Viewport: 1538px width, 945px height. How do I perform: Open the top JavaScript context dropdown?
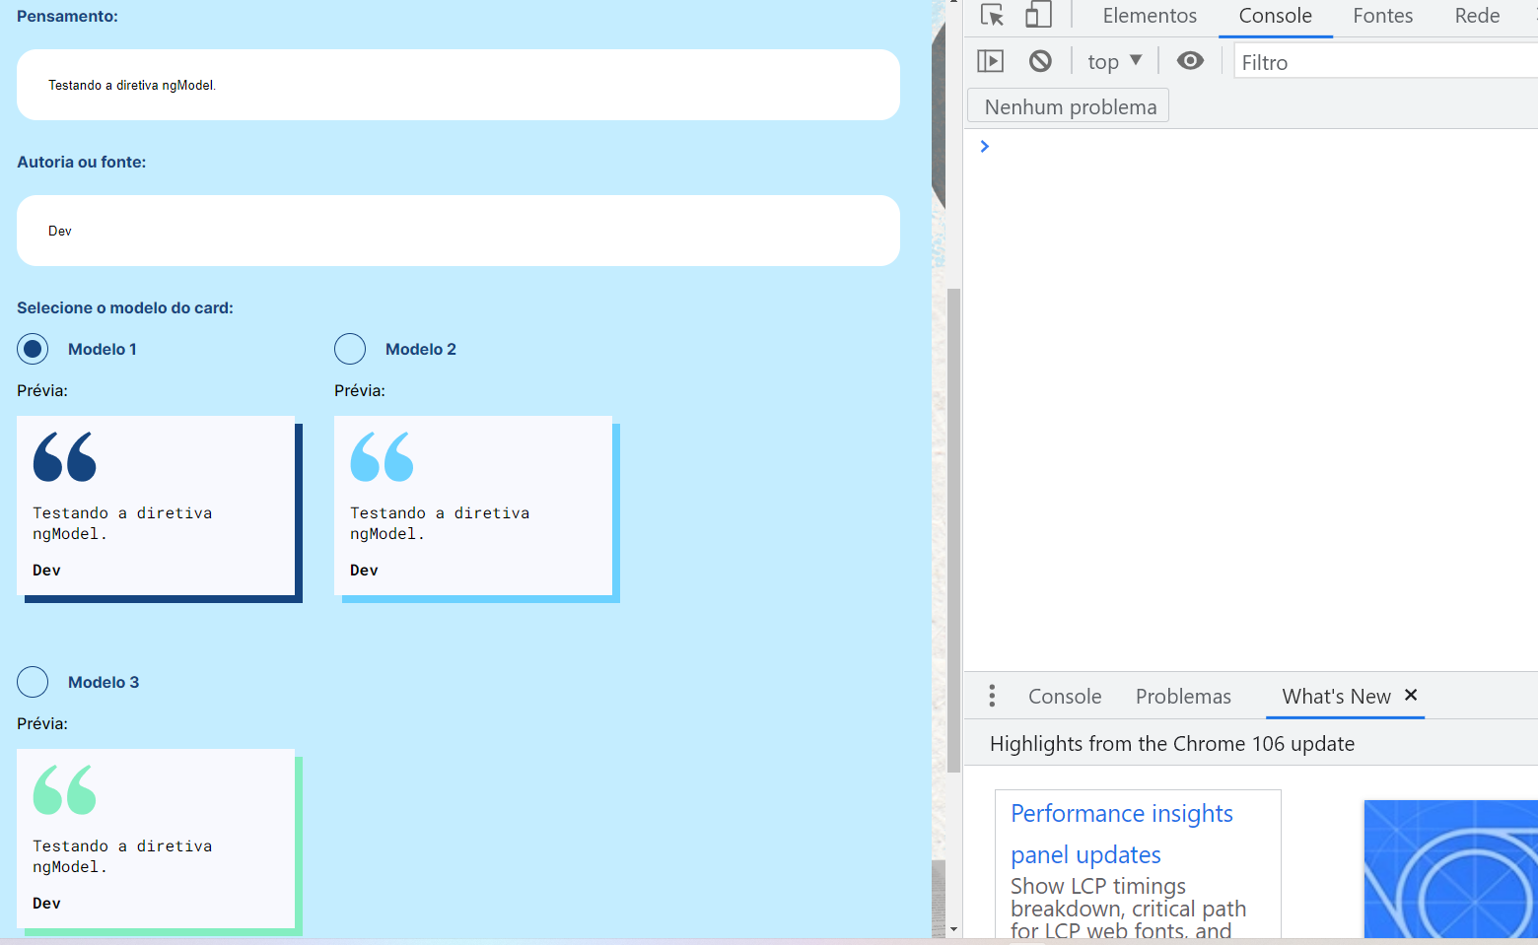[1115, 61]
